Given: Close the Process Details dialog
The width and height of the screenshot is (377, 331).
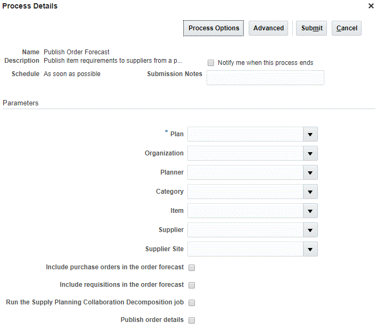Looking at the screenshot, I should tap(371, 6).
